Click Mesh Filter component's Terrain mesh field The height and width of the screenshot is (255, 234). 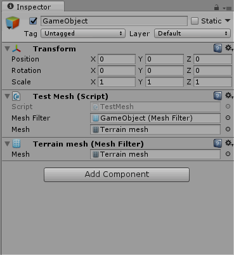pyautogui.click(x=155, y=154)
